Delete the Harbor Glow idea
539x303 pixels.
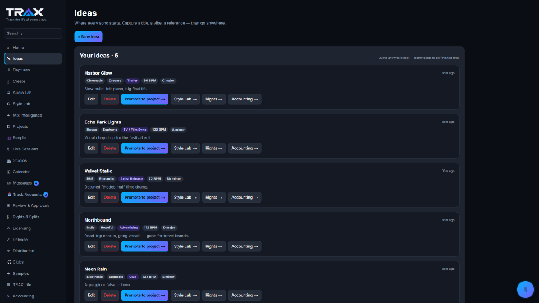click(109, 99)
